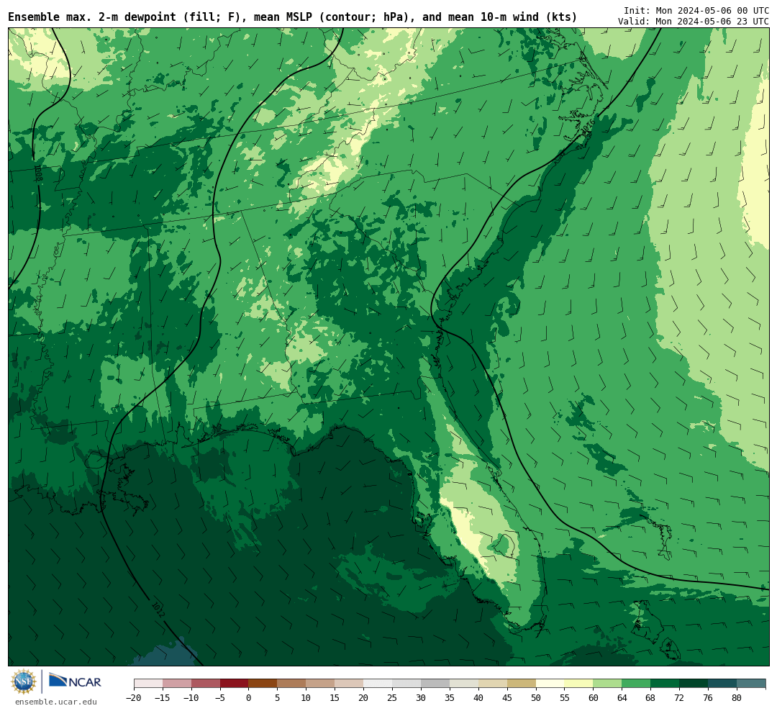The image size is (777, 711).
Task: Click the −10 colorbar tick label
Action: [x=191, y=698]
